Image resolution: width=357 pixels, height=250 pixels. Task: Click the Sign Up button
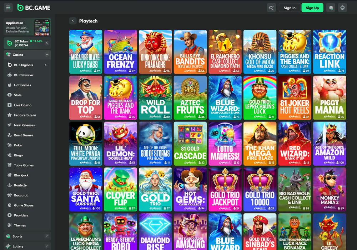point(312,8)
